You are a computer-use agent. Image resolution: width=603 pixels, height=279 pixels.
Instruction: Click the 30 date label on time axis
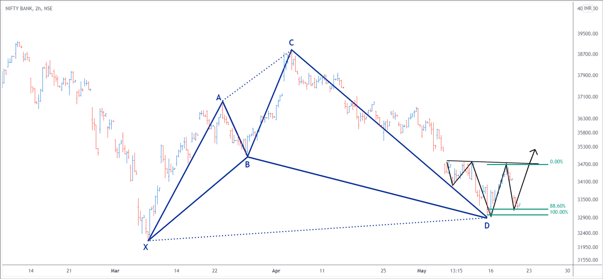tap(567, 270)
